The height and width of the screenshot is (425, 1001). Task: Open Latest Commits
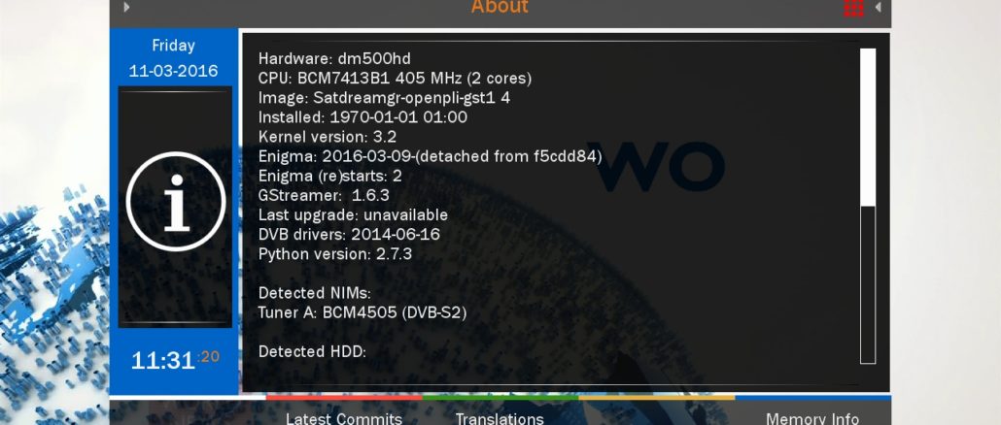click(344, 418)
